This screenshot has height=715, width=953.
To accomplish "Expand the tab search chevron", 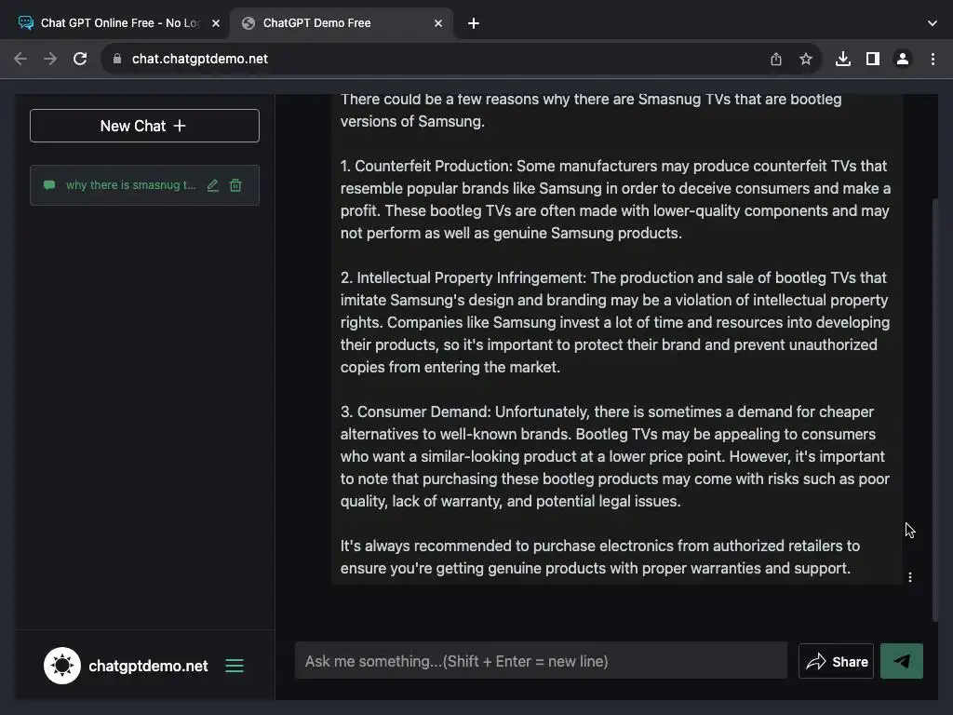I will point(933,23).
